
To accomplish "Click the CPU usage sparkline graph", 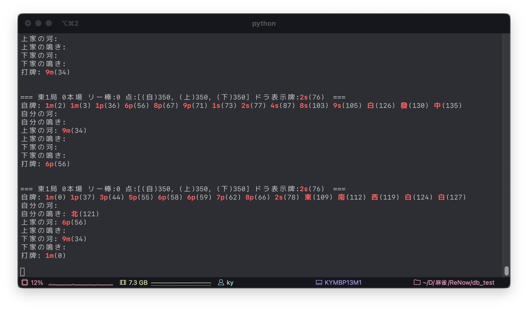I will click(x=81, y=284).
